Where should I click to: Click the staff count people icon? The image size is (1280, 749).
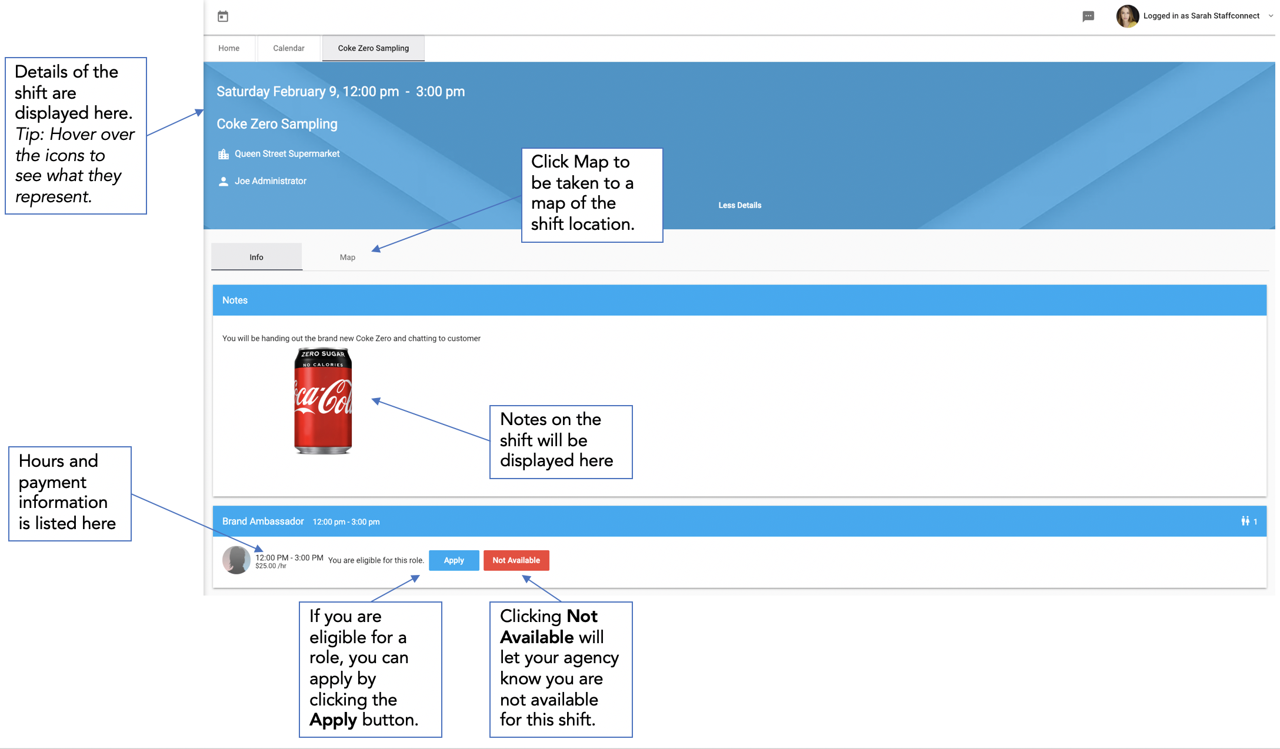coord(1245,521)
